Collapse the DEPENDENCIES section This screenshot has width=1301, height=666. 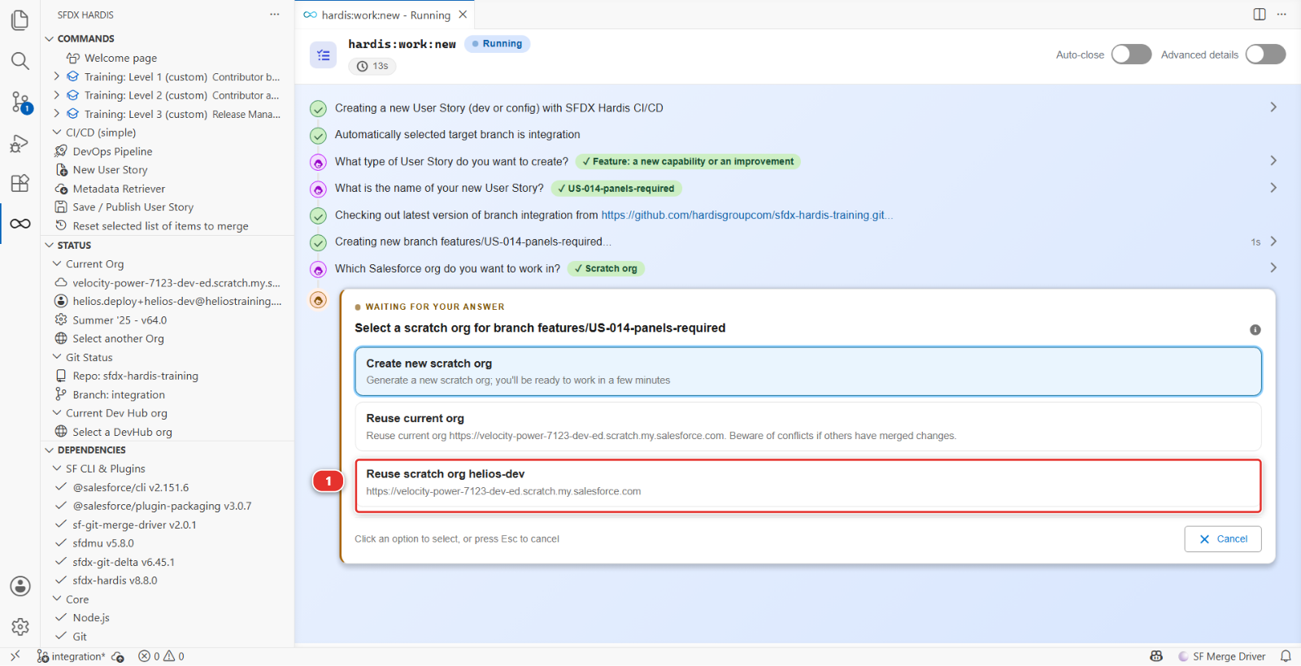pos(50,450)
